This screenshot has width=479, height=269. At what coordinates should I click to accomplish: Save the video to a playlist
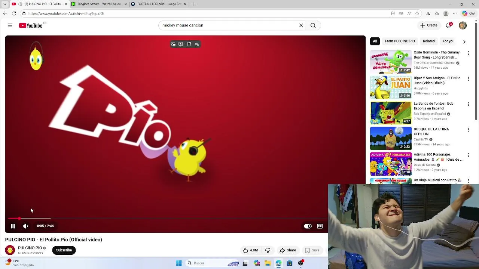312,250
